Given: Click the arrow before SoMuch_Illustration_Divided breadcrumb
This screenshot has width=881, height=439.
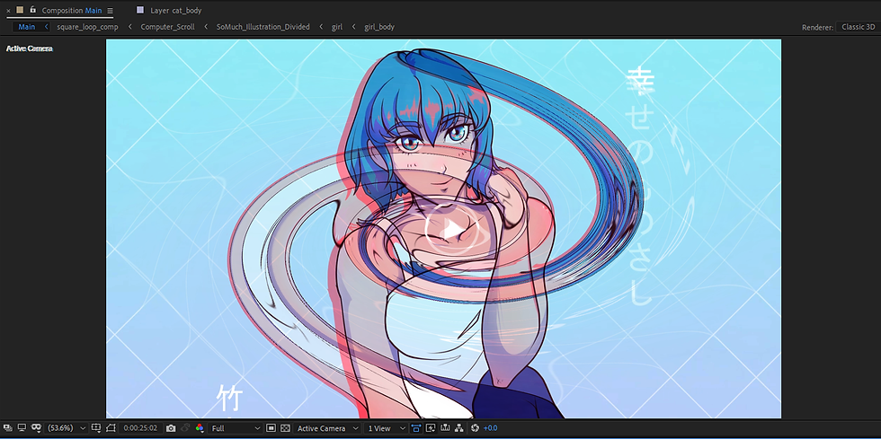Looking at the screenshot, I should 206,26.
